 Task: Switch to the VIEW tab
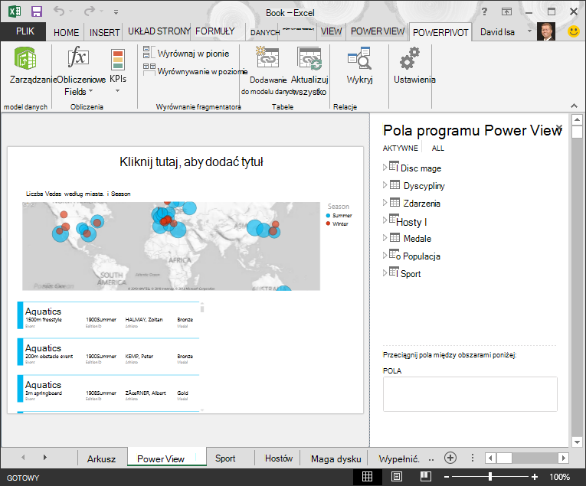331,31
